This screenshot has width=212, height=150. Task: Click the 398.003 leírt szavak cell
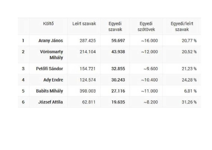click(x=88, y=91)
